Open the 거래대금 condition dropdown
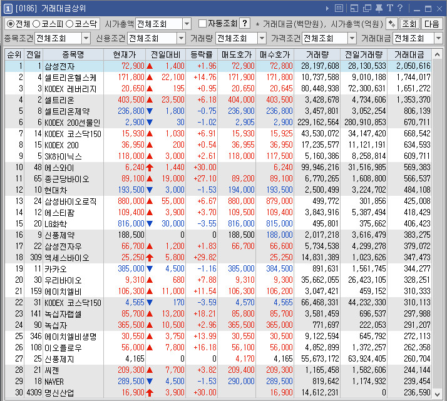This screenshot has height=401, width=447. [438, 38]
